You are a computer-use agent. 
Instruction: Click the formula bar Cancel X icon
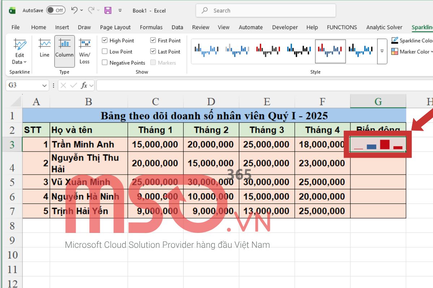coord(64,85)
